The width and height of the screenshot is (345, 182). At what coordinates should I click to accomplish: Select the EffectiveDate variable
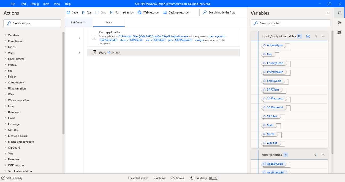(273, 72)
